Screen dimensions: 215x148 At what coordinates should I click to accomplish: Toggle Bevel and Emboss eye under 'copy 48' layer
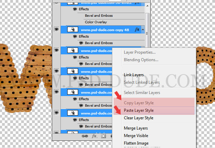(81, 43)
